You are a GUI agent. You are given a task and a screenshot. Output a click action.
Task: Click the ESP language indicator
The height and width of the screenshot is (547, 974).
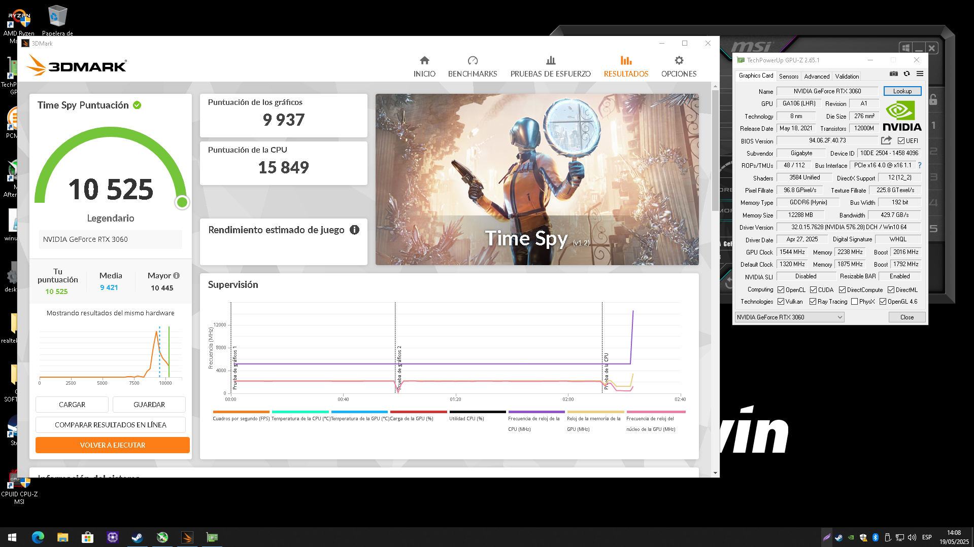coord(927,537)
